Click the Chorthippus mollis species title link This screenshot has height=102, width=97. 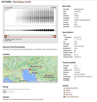pyautogui.click(x=22, y=2)
